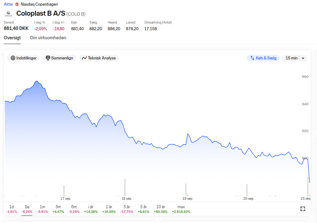Click the Sammenlign compare button
317x223 pixels.
[59, 58]
